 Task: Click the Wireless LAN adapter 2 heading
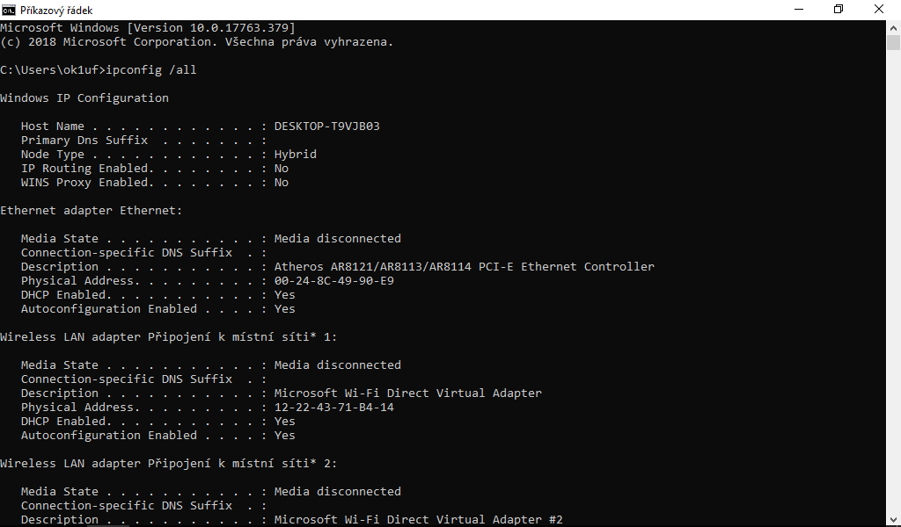[x=169, y=463]
